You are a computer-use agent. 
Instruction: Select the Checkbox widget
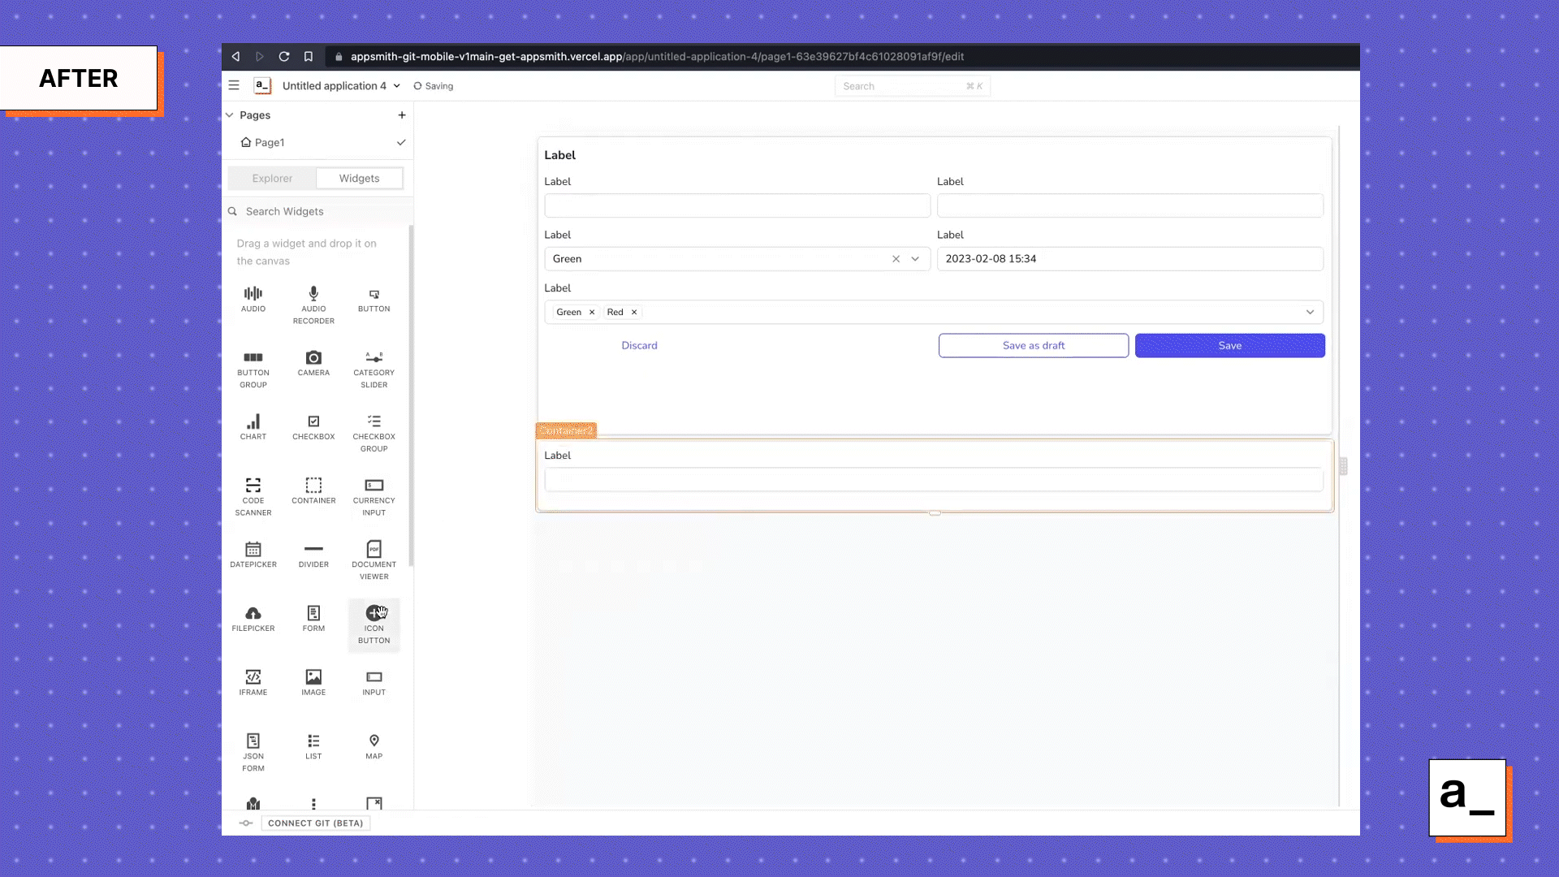(313, 422)
